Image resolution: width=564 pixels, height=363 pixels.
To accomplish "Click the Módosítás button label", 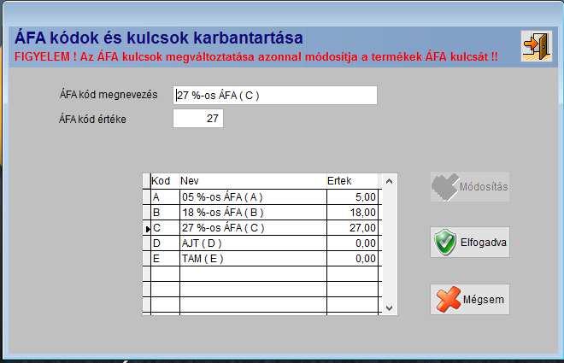I will point(484,186).
